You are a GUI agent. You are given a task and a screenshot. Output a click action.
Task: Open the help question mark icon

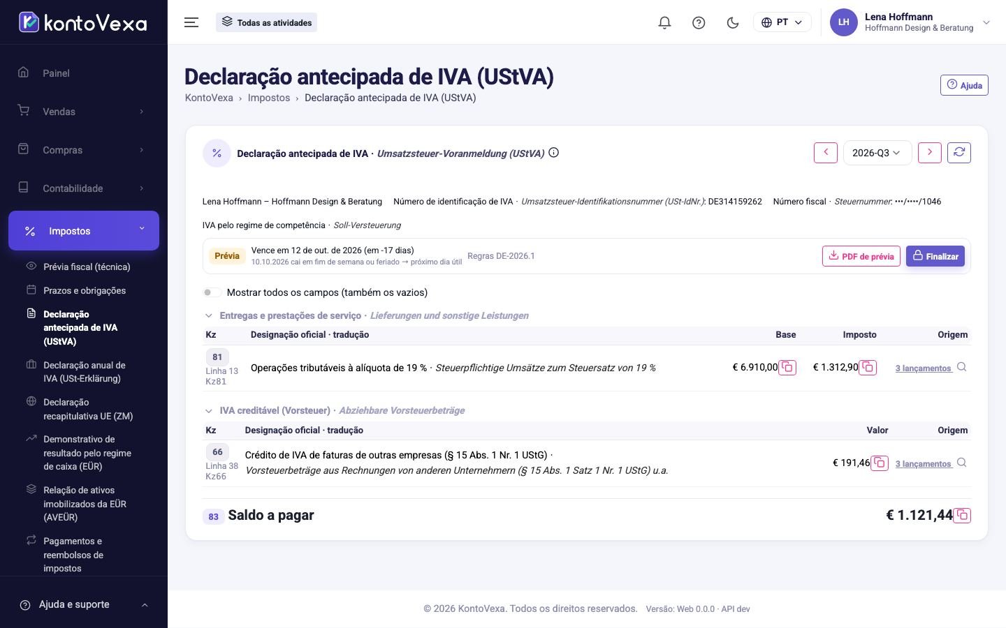tap(699, 22)
